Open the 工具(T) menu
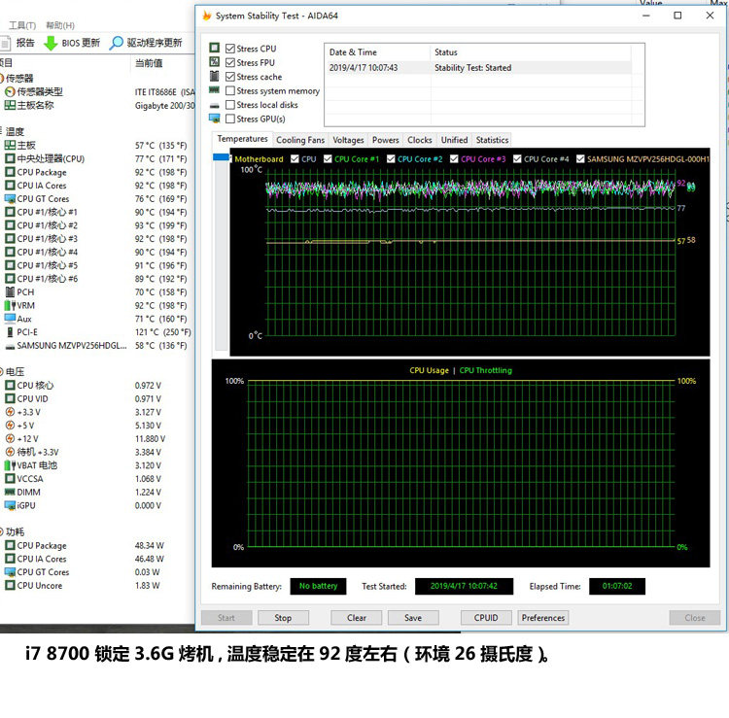Image resolution: width=729 pixels, height=718 pixels. click(x=21, y=25)
